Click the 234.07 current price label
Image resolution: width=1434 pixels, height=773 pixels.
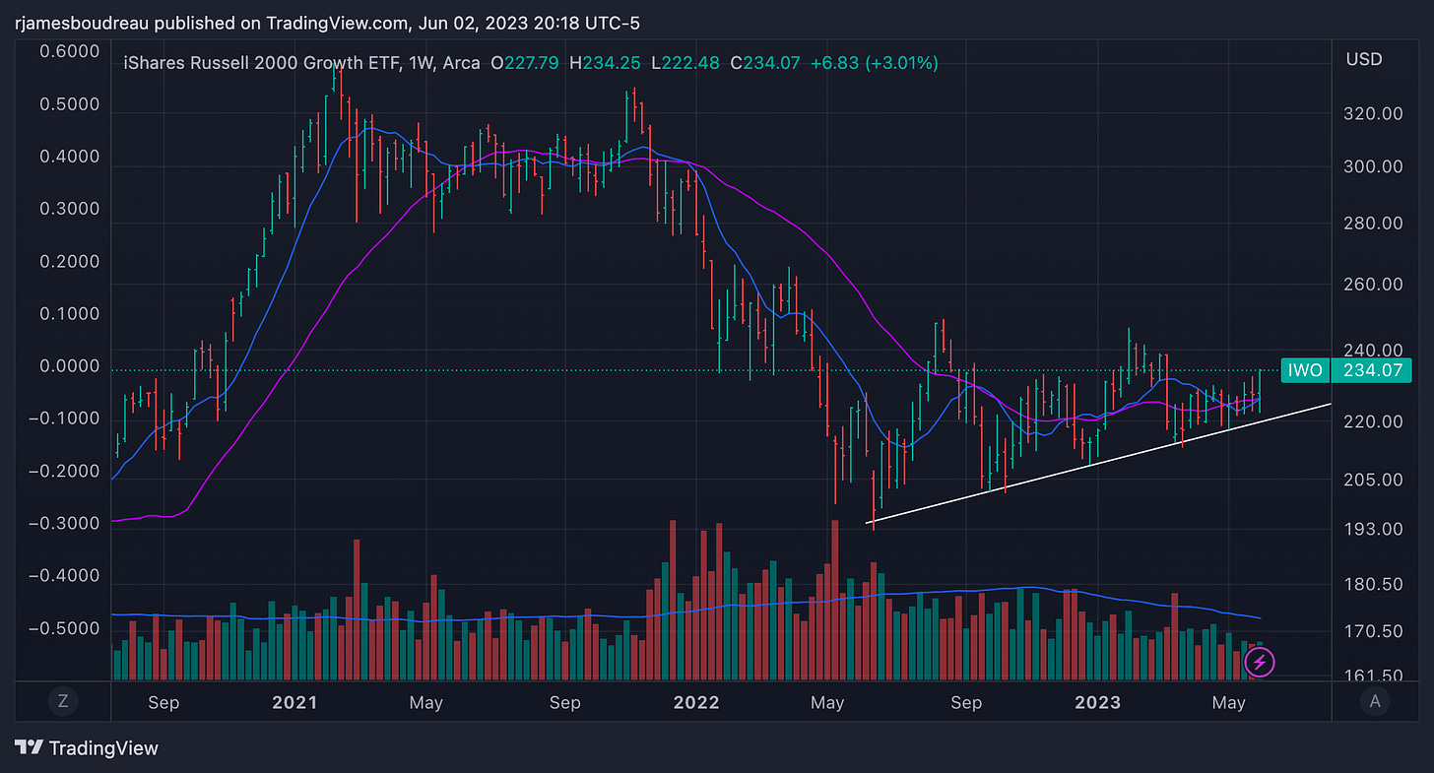coord(1370,371)
